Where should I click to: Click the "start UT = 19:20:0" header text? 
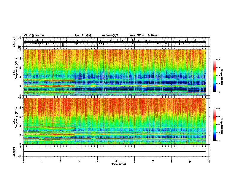[143, 35]
